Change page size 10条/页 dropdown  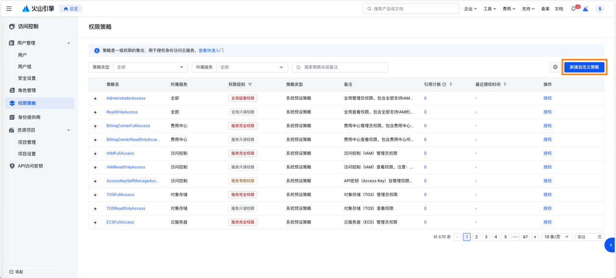556,237
